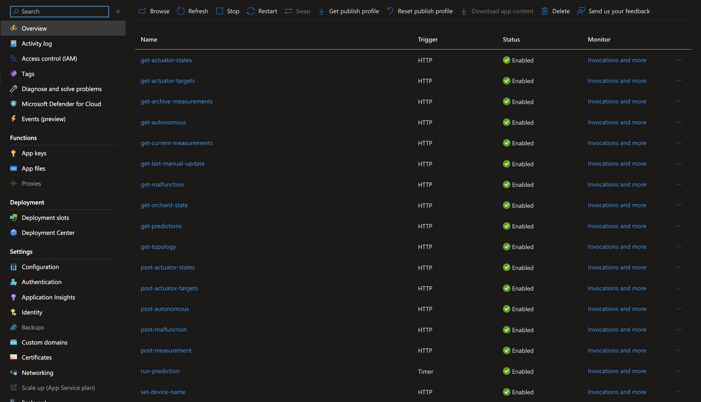
Task: Open ellipsis menu for run-prediction row
Action: [679, 371]
